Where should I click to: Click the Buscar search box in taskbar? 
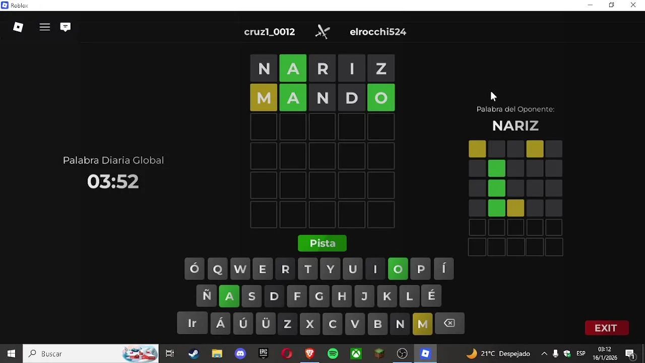pyautogui.click(x=91, y=354)
